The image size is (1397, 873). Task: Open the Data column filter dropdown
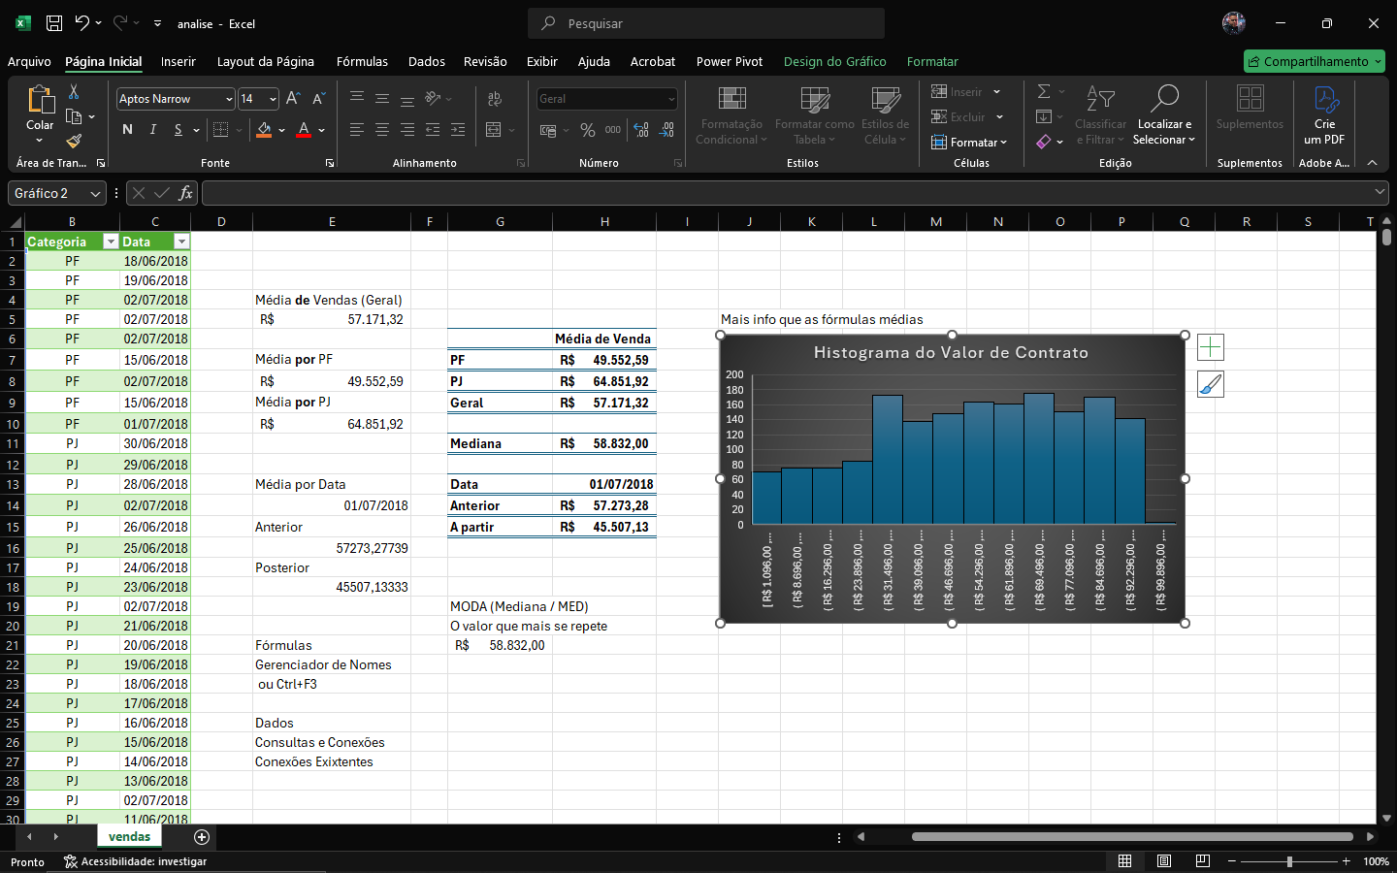(x=181, y=242)
